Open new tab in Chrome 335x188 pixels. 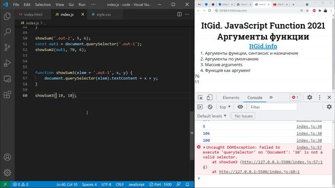pyautogui.click(x=293, y=5)
